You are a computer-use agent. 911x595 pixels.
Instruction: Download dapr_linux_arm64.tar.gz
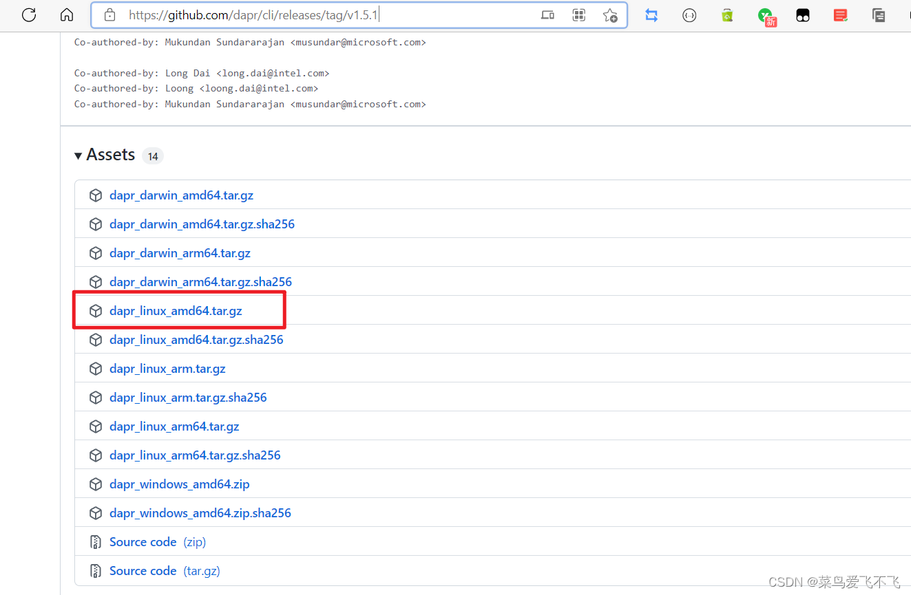[x=174, y=426]
